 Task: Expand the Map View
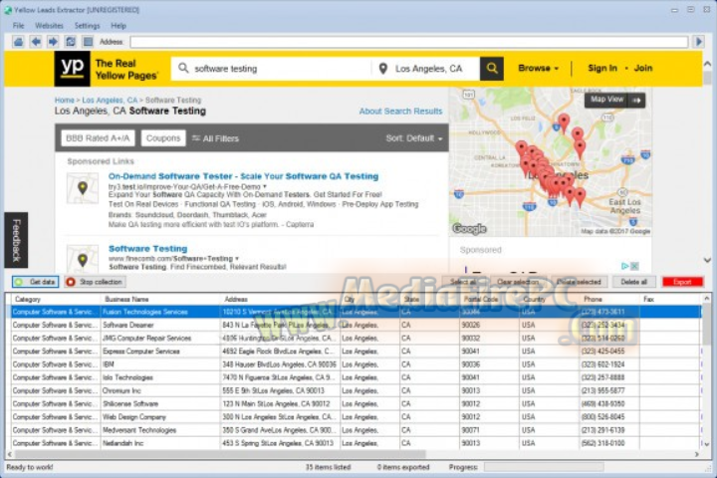(x=614, y=101)
